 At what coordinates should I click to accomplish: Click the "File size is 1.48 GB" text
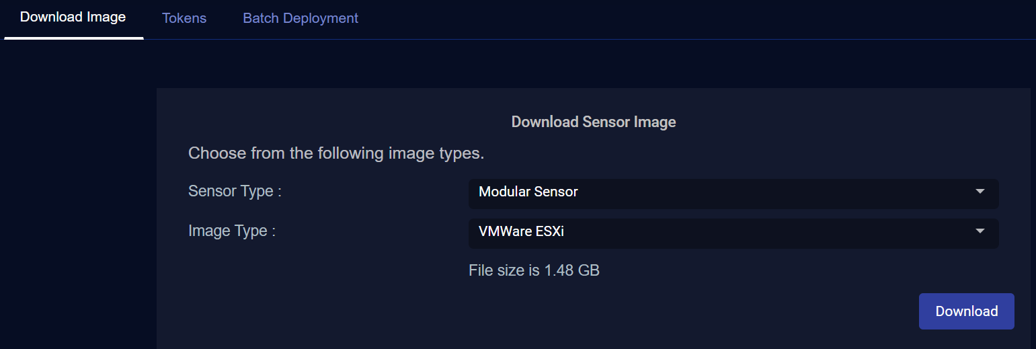[x=534, y=271]
